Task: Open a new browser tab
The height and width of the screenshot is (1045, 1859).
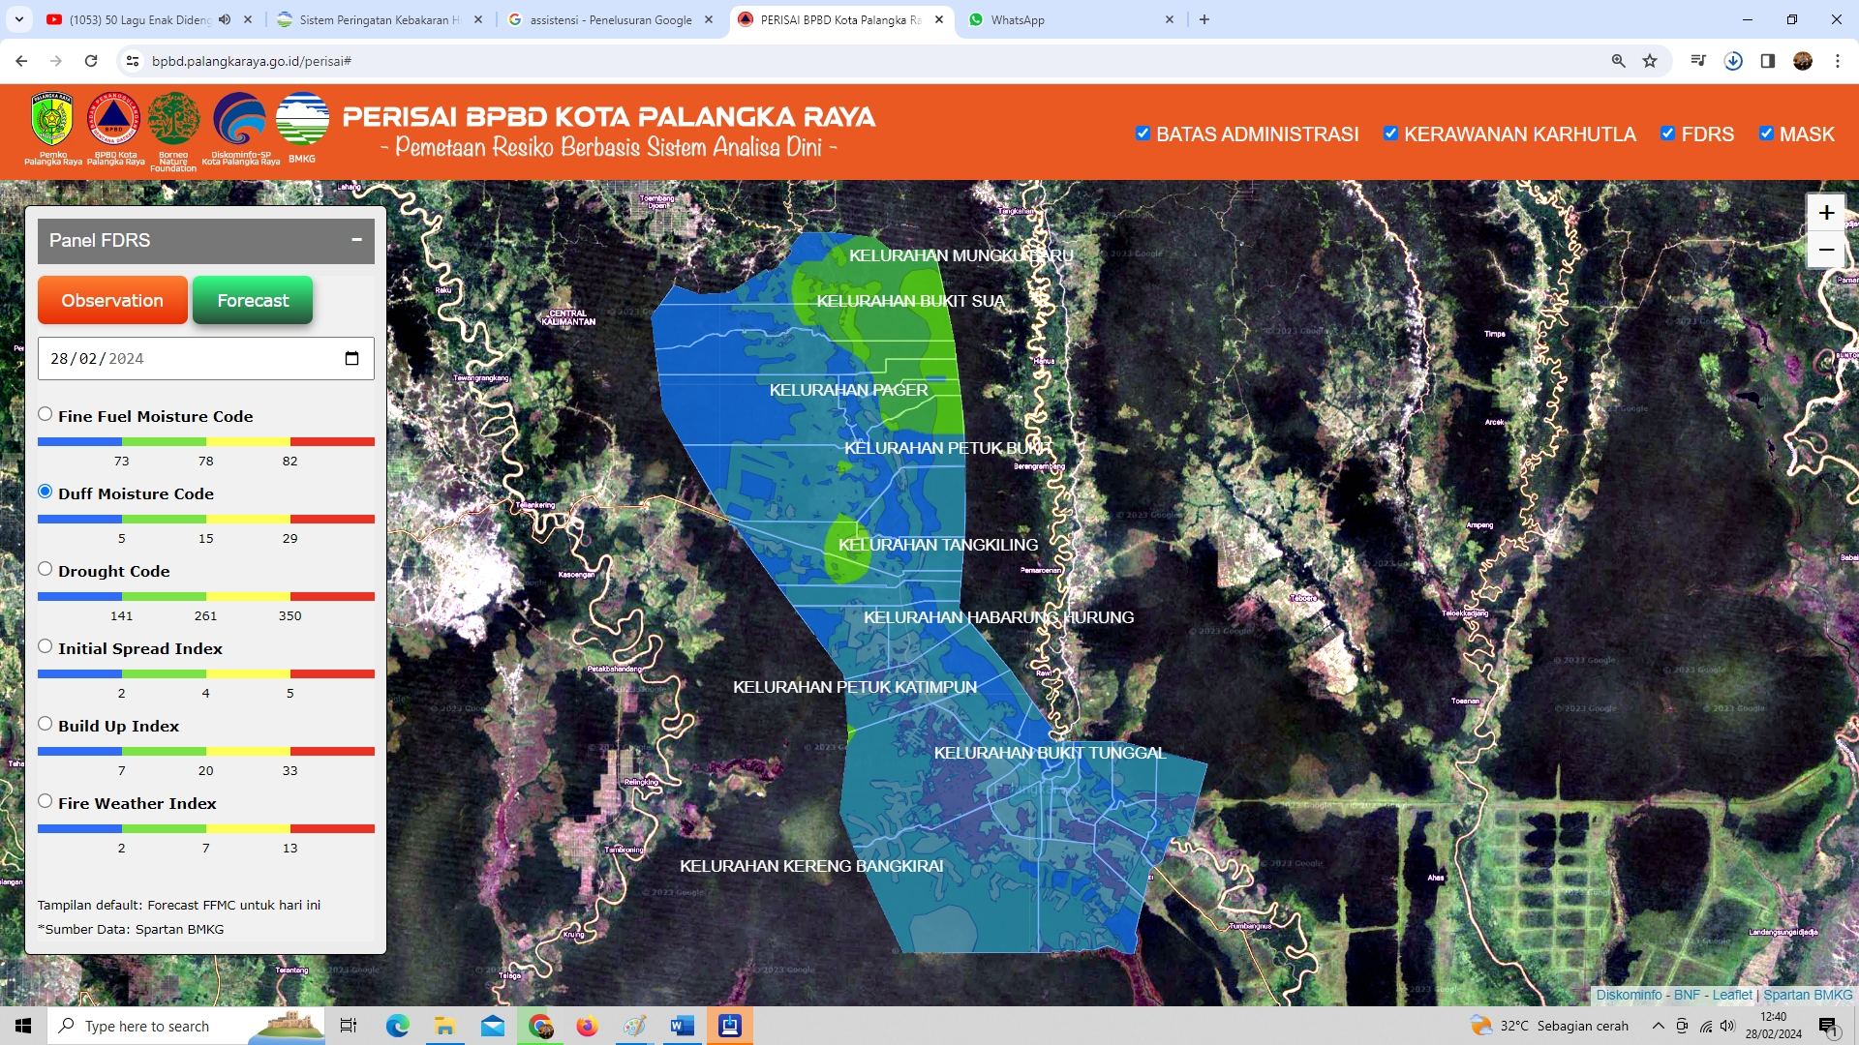Action: pos(1204,19)
